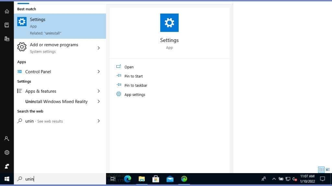Select Open in the Settings preview pane
This screenshot has height=186, width=332.
coord(129,67)
